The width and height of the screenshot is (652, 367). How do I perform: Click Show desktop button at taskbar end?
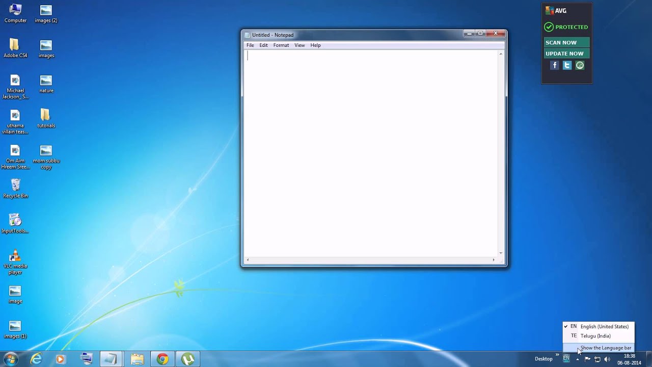[x=648, y=359]
